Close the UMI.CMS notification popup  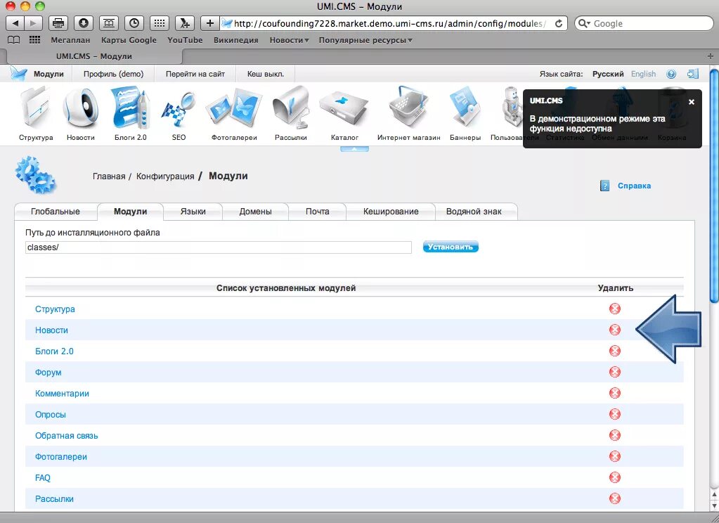coord(692,102)
